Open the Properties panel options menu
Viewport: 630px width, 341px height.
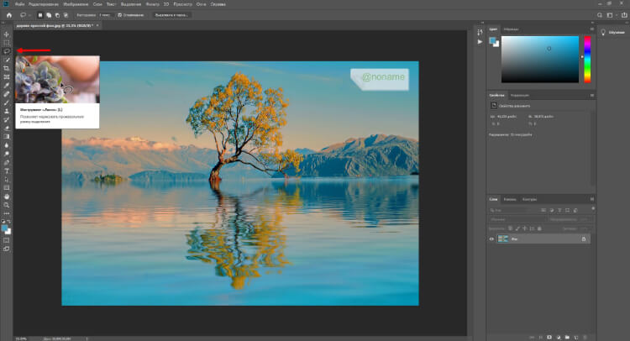592,95
